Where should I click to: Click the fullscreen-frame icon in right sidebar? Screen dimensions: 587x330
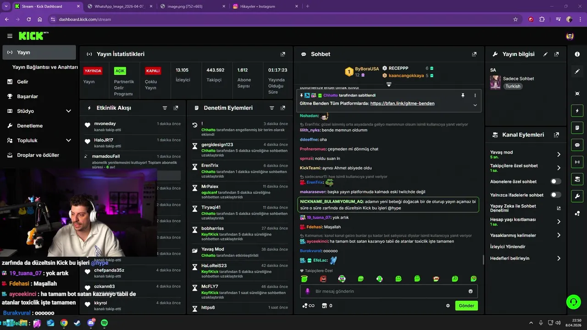(577, 93)
